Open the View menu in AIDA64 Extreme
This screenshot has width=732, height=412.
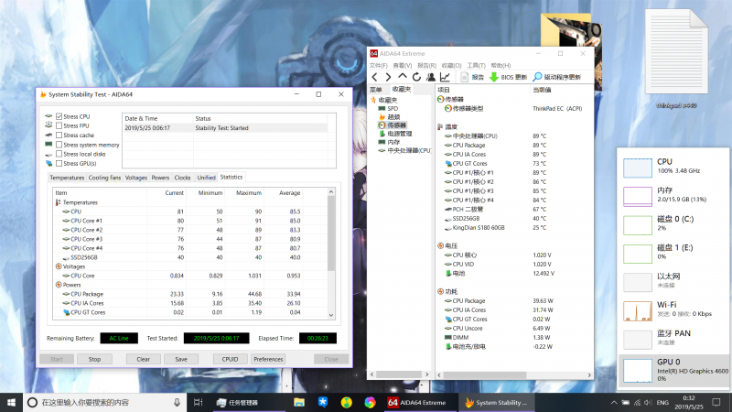point(403,65)
